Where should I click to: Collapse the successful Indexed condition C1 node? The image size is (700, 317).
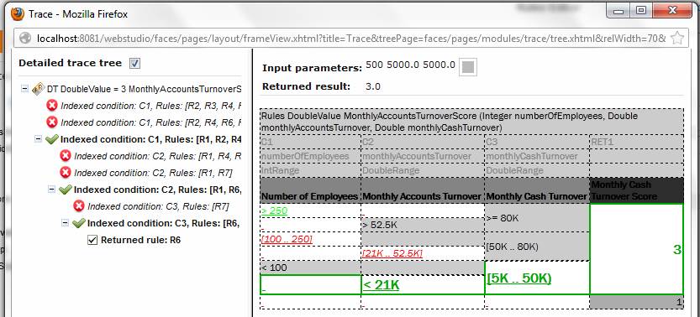(x=38, y=139)
